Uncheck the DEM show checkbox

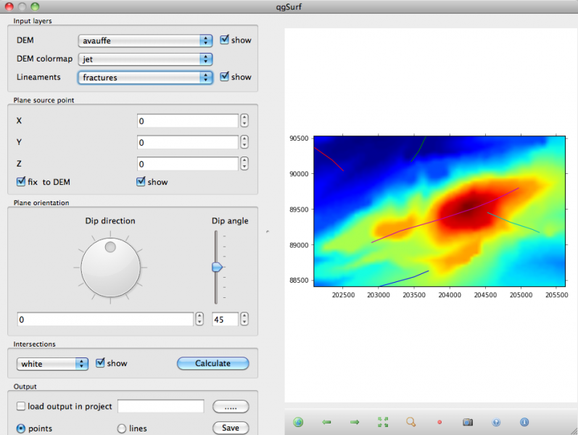click(225, 40)
